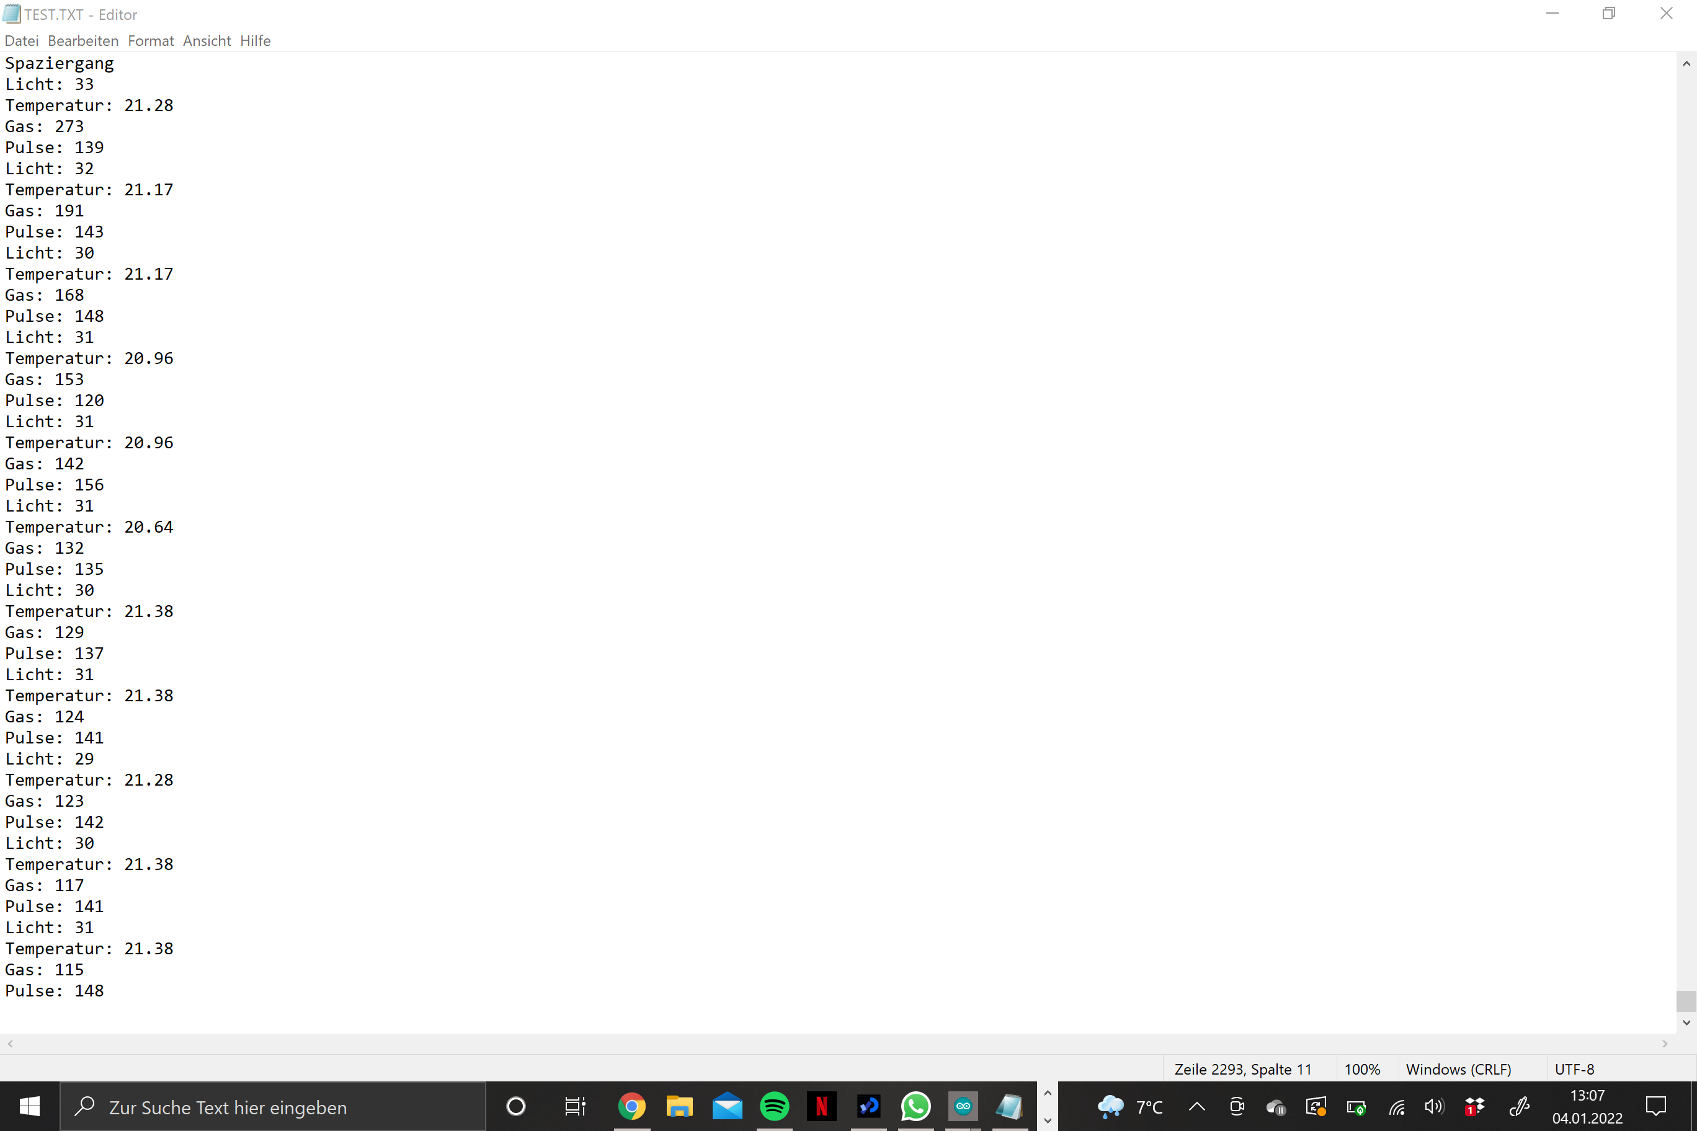This screenshot has width=1697, height=1131.
Task: Click the line 'Pulse: 135'
Action: coord(55,569)
